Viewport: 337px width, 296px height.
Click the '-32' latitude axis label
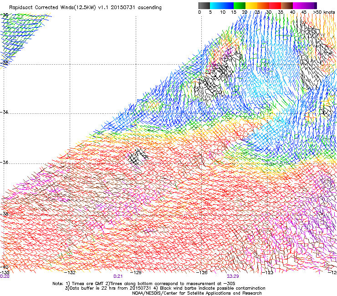[5, 63]
